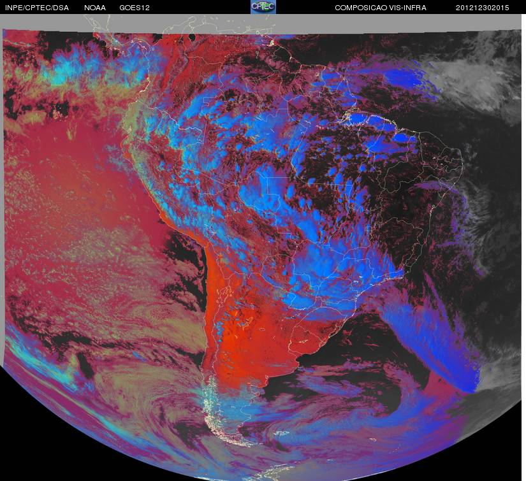Click the 'GOES12' satellite label

pyautogui.click(x=135, y=8)
